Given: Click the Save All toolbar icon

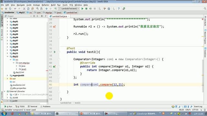Looking at the screenshot, I should (6, 9).
